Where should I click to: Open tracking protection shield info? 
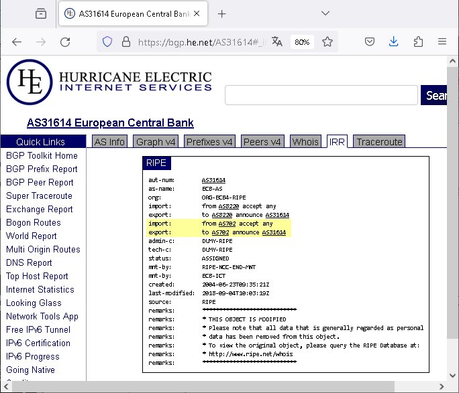tap(107, 42)
